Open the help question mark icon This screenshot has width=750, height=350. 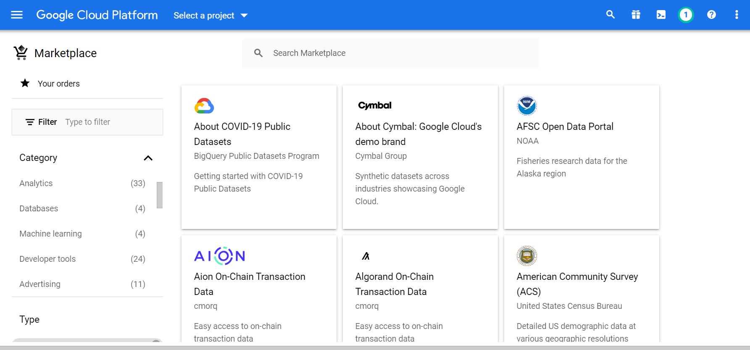click(x=711, y=15)
